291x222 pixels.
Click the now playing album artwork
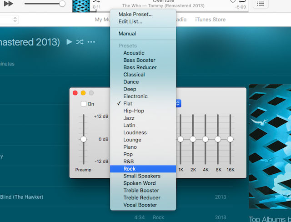(x=81, y=5)
